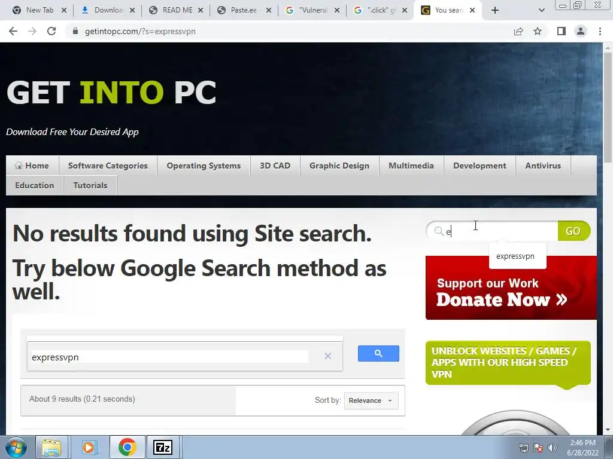This screenshot has width=613, height=459.
Task: Click the Donate Now banner
Action: 511,287
